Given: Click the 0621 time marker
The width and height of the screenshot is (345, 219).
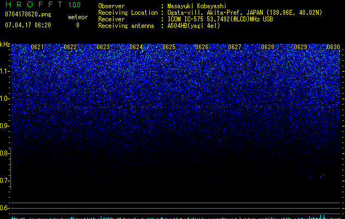Looking at the screenshot, I should click(37, 47).
